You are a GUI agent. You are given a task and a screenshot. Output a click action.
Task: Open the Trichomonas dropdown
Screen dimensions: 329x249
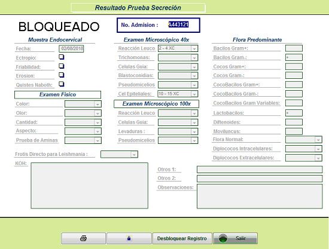pos(178,57)
